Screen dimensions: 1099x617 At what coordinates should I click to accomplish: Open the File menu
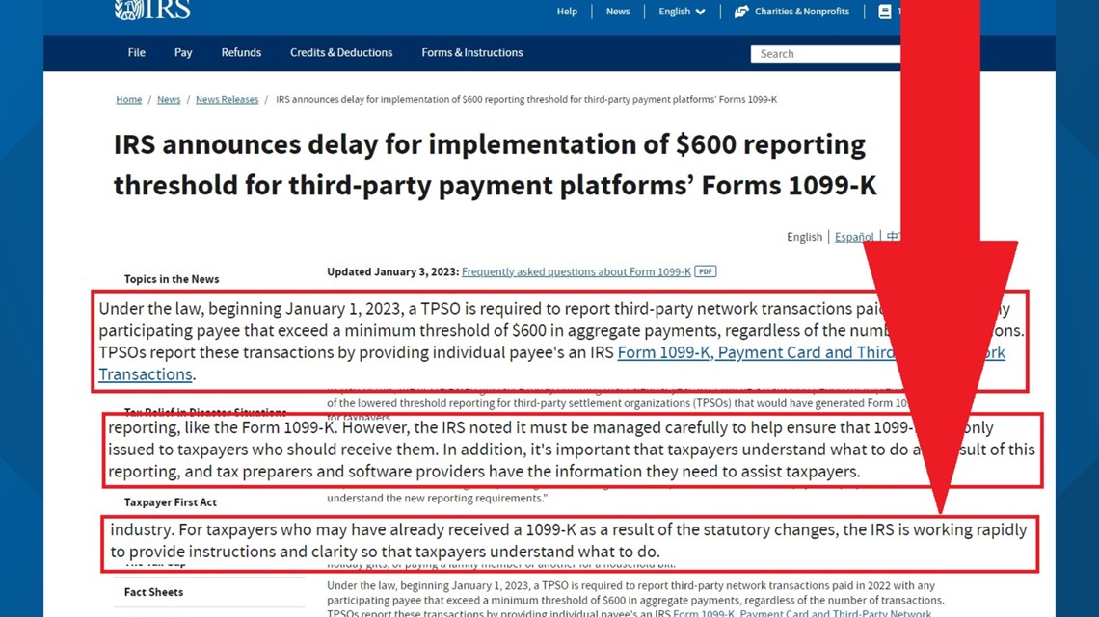(137, 53)
